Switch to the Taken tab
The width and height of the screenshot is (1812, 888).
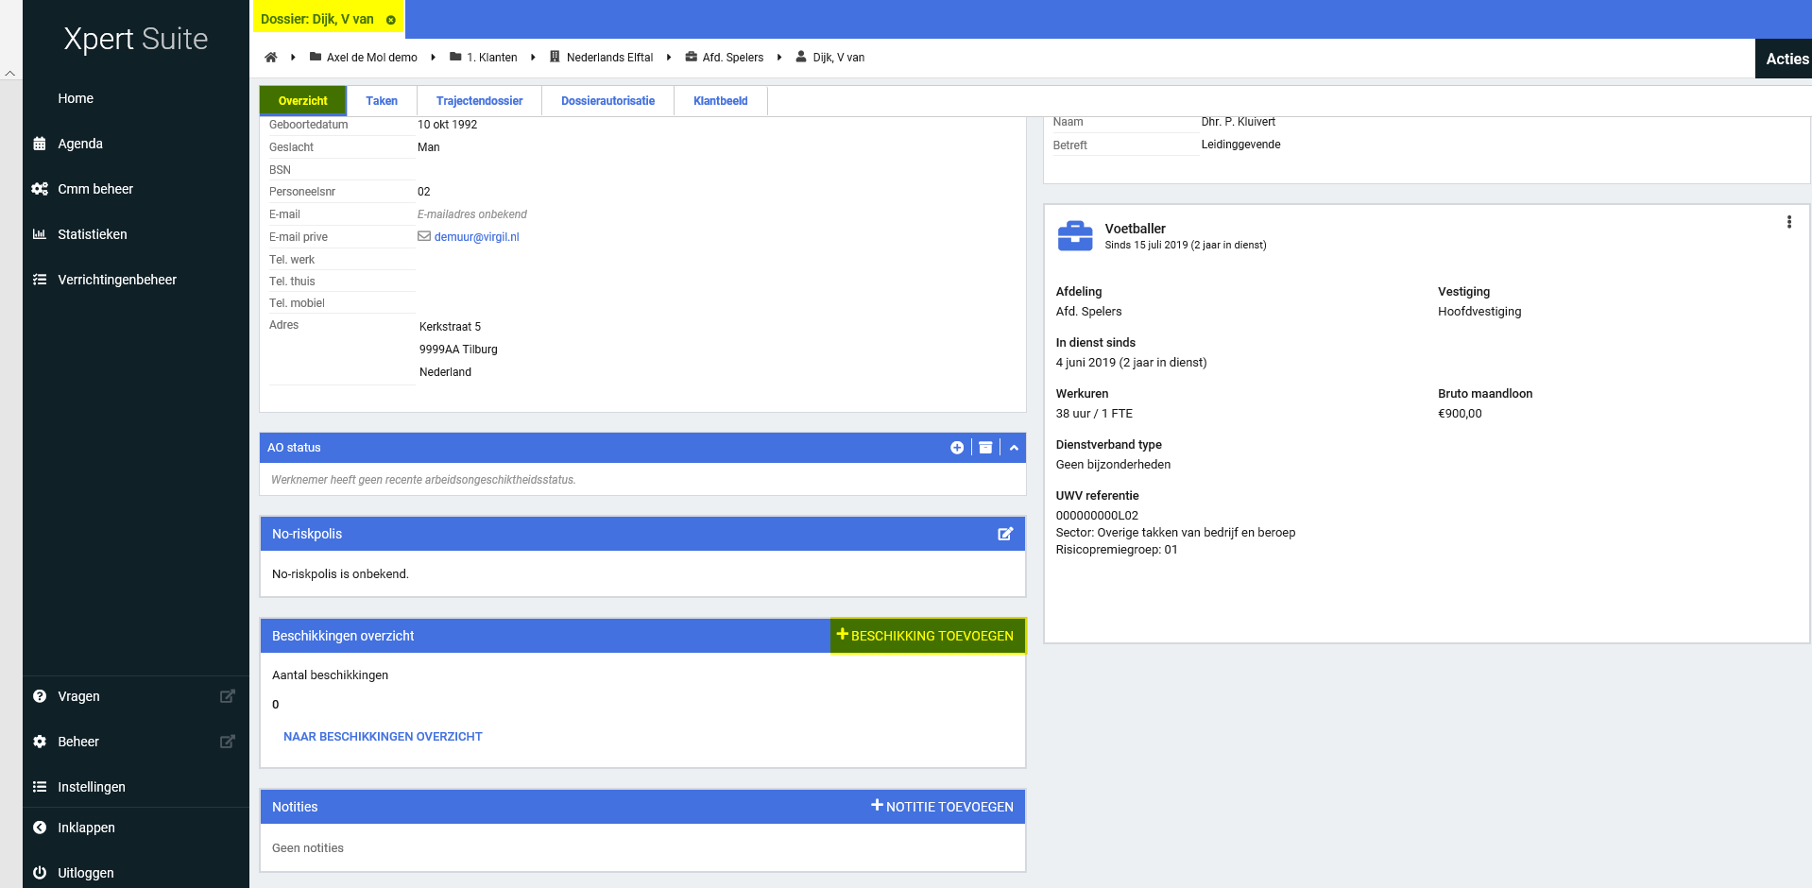pyautogui.click(x=382, y=101)
